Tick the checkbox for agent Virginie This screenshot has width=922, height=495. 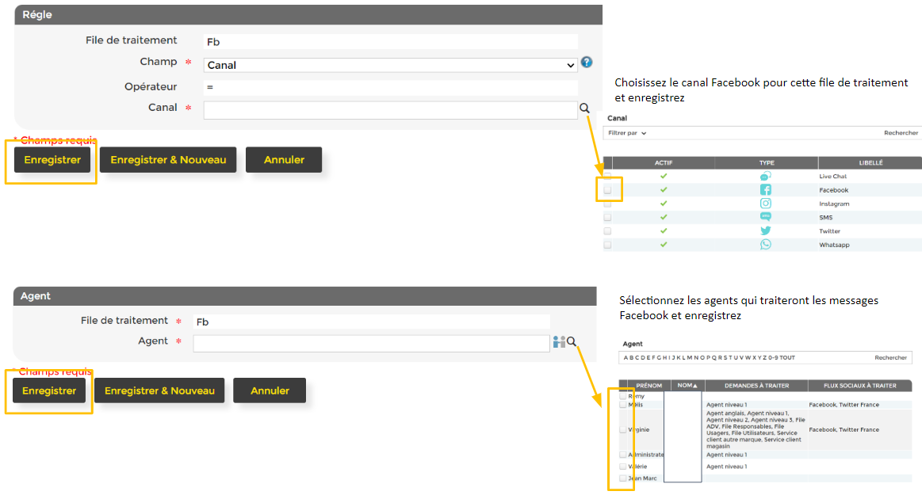pos(623,430)
